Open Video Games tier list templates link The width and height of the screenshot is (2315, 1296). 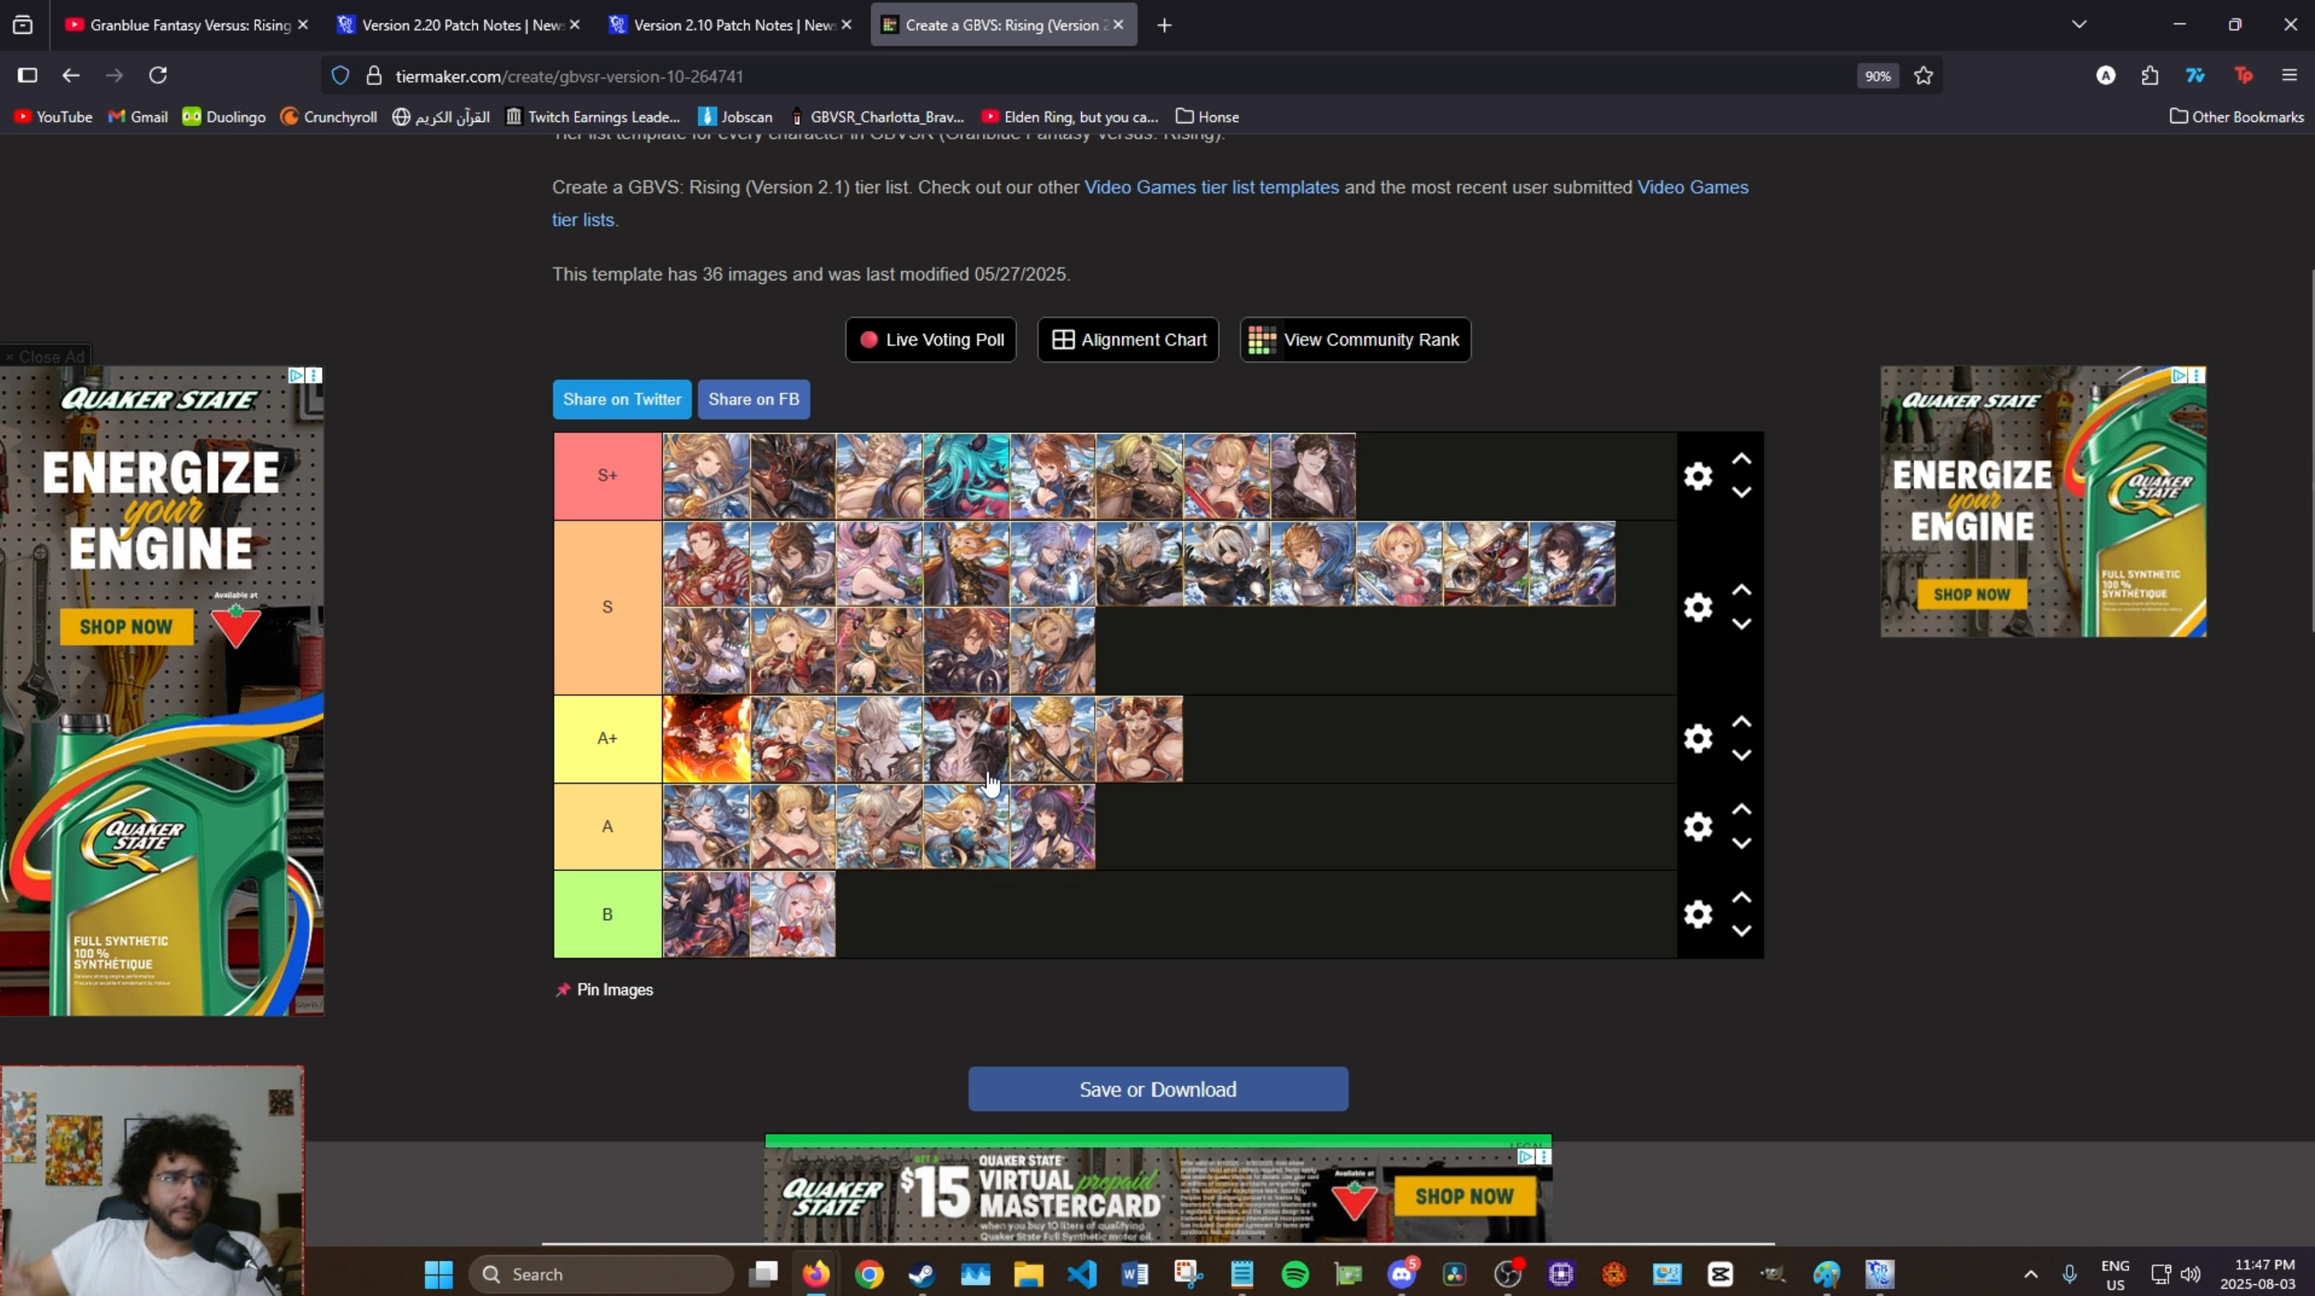[1211, 187]
